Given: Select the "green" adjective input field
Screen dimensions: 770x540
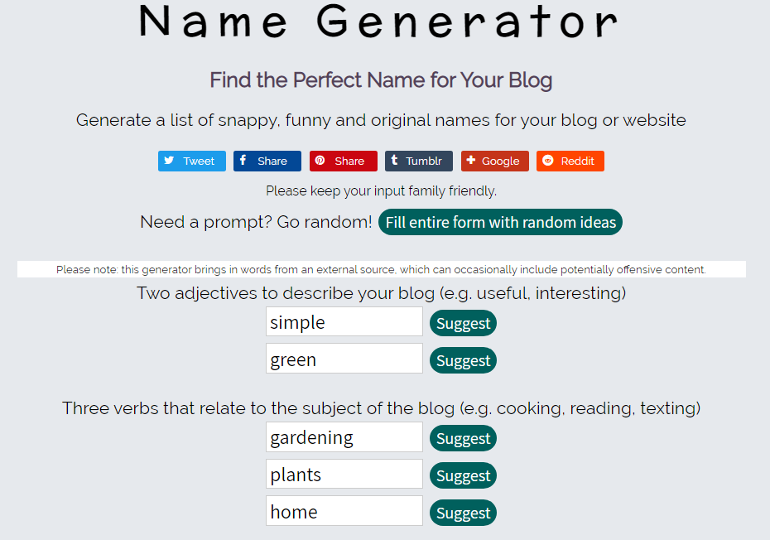Looking at the screenshot, I should point(344,359).
